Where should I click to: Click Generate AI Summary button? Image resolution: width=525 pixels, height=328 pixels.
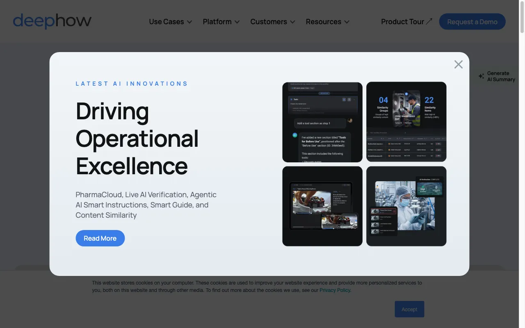click(x=497, y=76)
